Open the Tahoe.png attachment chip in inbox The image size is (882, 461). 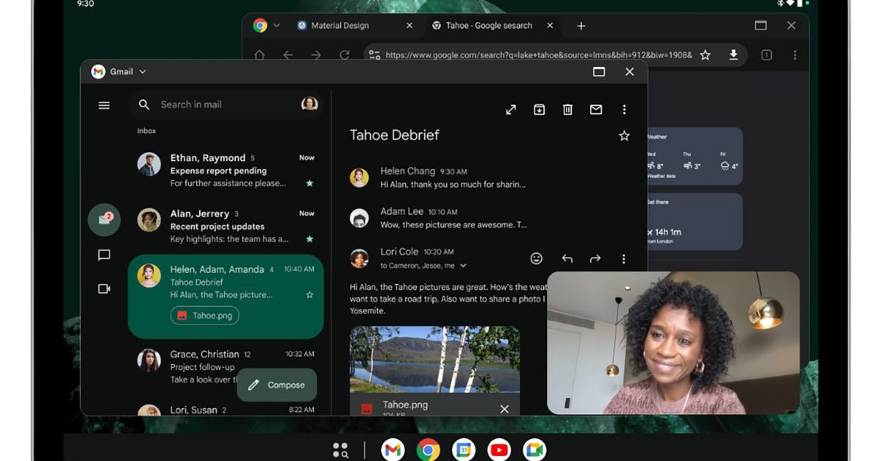point(205,316)
